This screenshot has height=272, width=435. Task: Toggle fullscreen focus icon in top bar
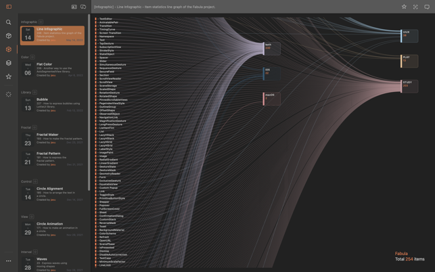[415, 7]
